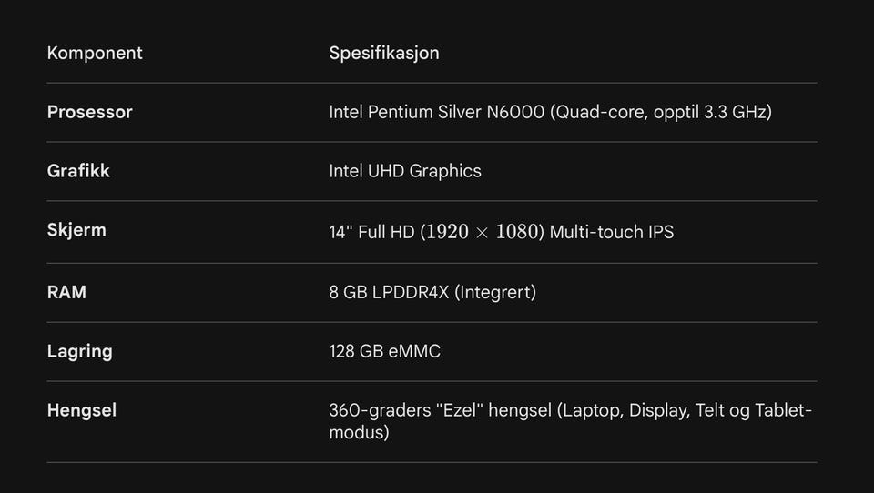874x493 pixels.
Task: Select the Prosessor row label
Action: pyautogui.click(x=90, y=112)
